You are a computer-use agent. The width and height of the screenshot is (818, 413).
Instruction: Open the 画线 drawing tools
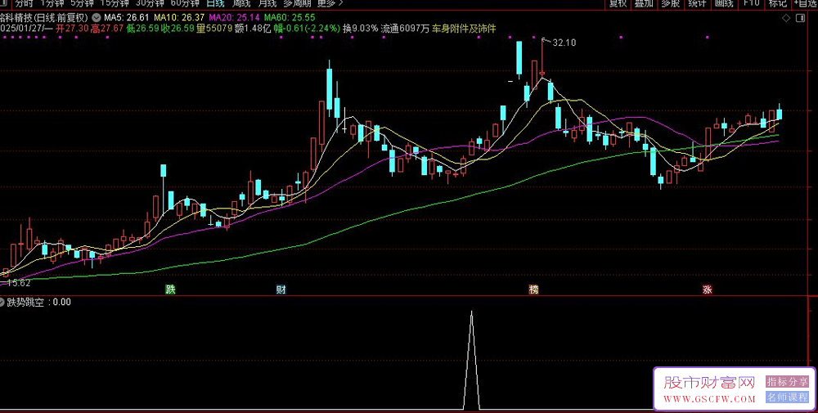[x=724, y=3]
